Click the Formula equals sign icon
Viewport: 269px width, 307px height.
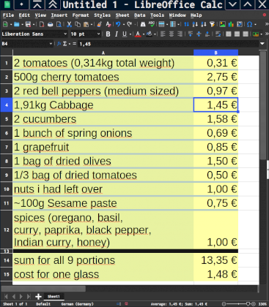74,44
